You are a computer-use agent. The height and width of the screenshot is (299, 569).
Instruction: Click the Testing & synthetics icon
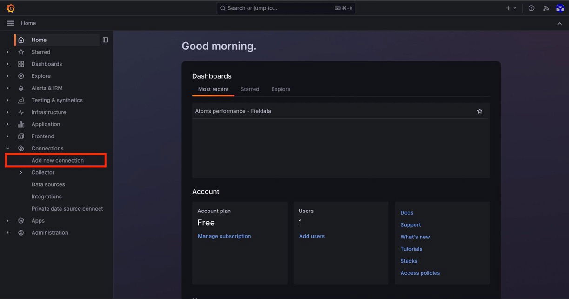tap(21, 100)
